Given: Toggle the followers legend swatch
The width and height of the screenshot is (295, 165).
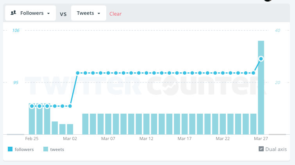Looking at the screenshot, I should 10,149.
